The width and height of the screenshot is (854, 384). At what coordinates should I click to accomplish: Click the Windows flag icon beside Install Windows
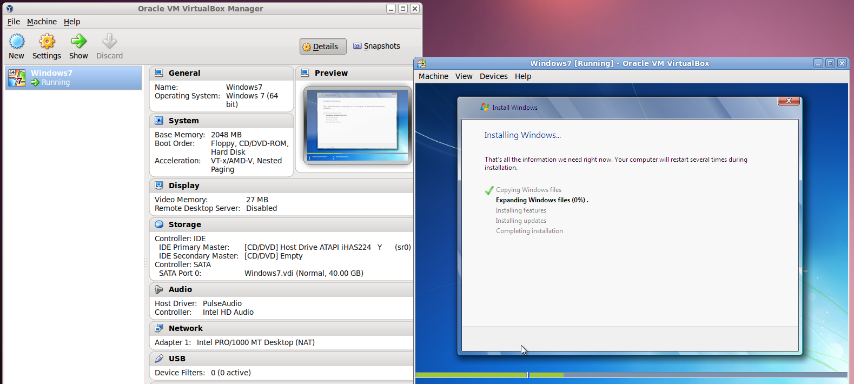485,107
